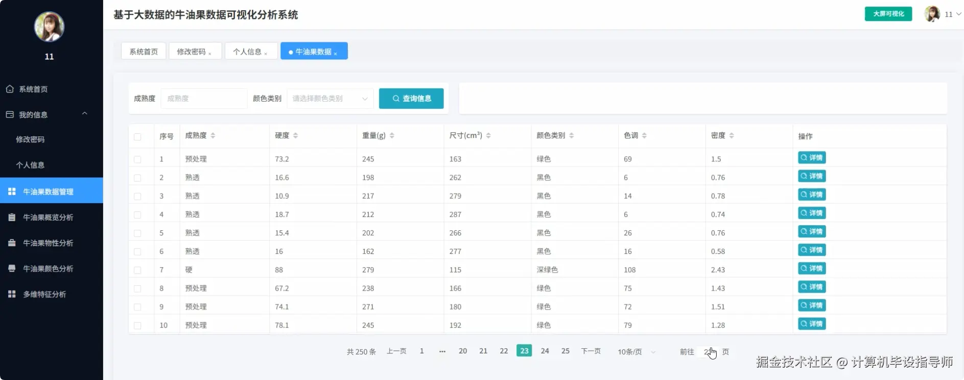Viewport: 964px width, 380px height.
Task: Go to next page with 下一页
Action: 591,351
